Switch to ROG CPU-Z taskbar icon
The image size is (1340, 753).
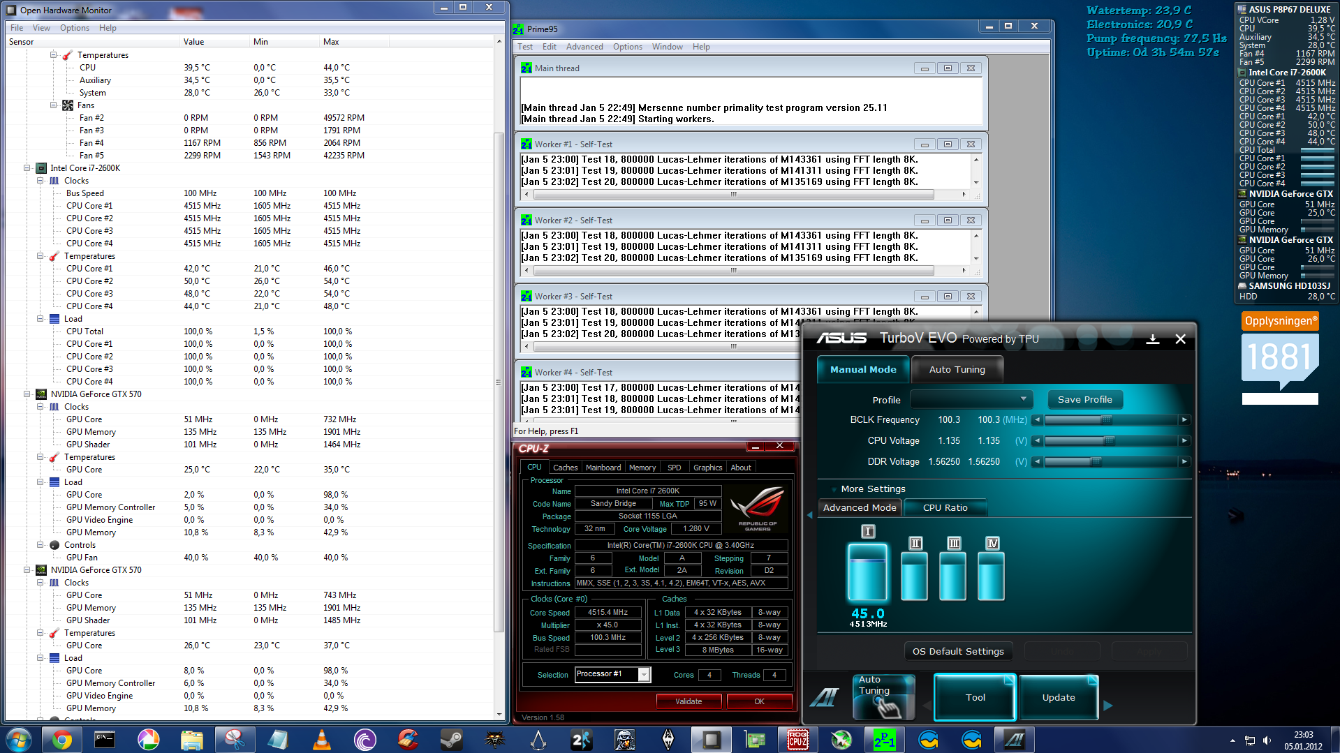click(x=798, y=740)
